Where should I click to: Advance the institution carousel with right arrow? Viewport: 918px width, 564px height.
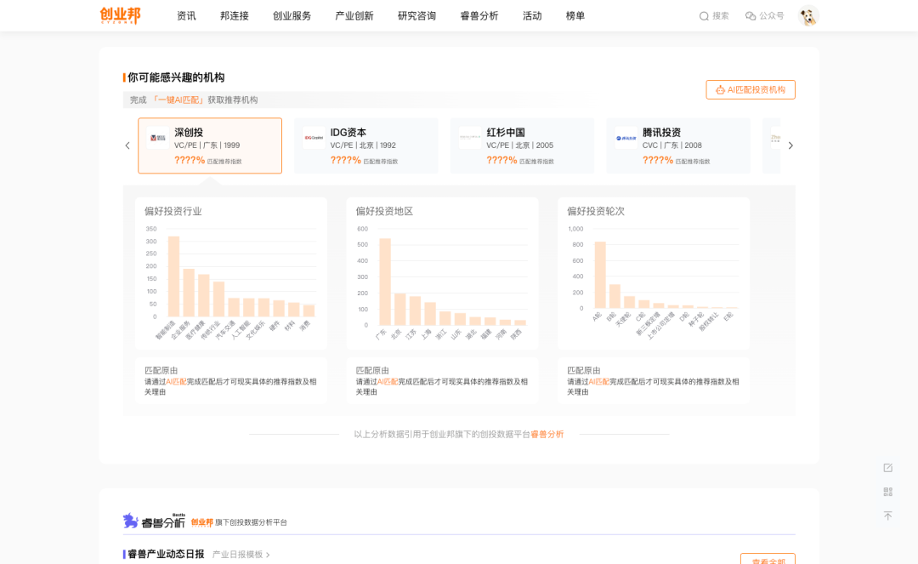[790, 145]
